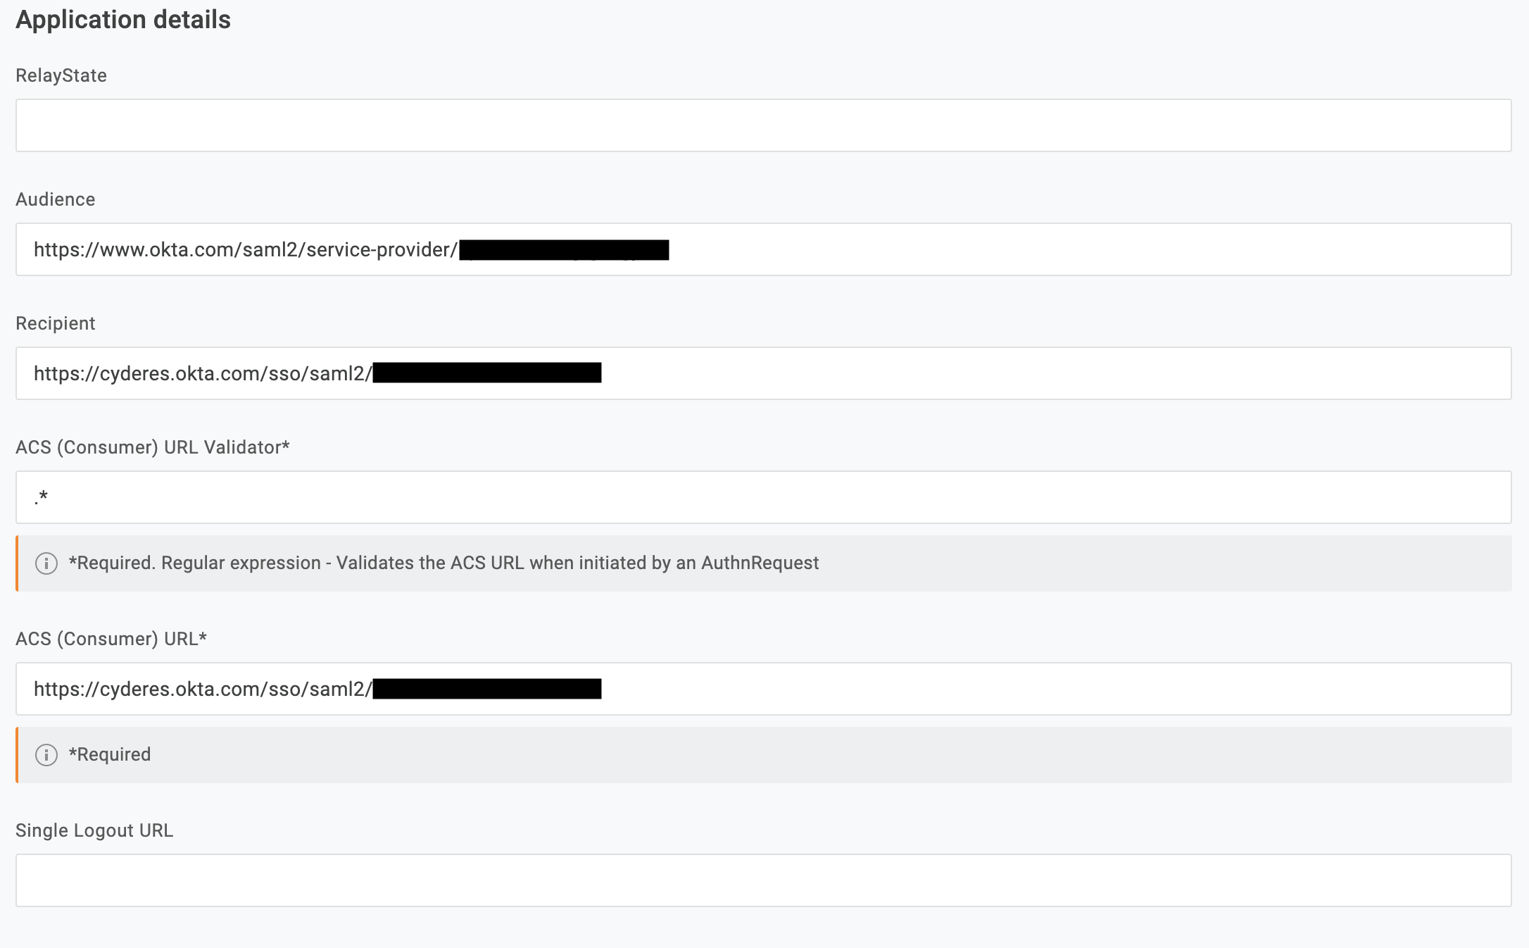Click the ACS (Consumer) URL Validator* label
The height and width of the screenshot is (948, 1529).
click(153, 447)
